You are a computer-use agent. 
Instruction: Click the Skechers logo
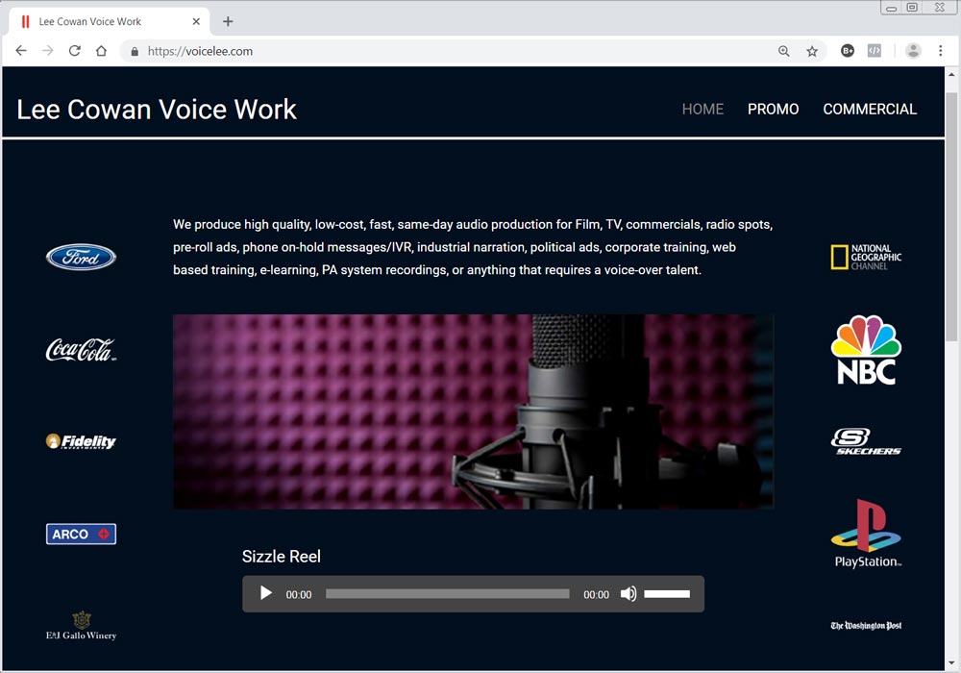tap(866, 441)
